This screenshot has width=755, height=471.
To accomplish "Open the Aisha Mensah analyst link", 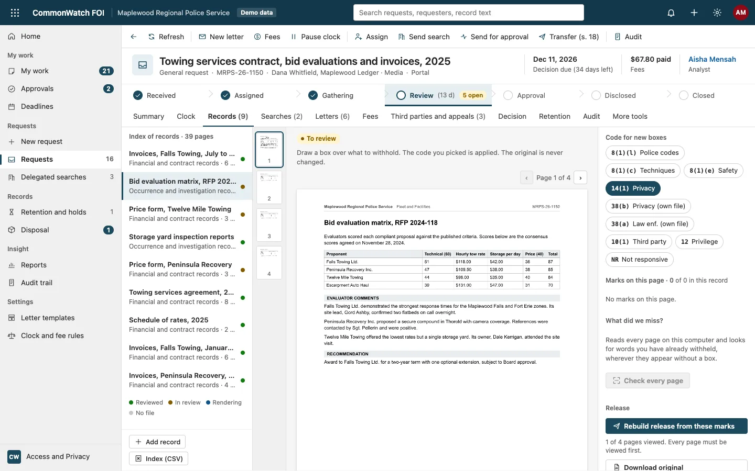I will click(x=712, y=59).
